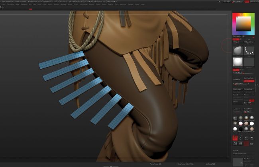The height and width of the screenshot is (167, 259).
Task: Open the Preferences menu
Action: pyautogui.click(x=84, y=4)
